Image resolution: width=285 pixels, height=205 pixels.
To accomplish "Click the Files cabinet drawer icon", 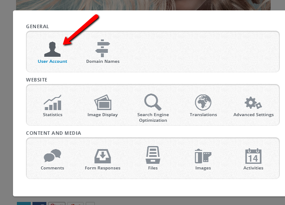I will (x=153, y=156).
